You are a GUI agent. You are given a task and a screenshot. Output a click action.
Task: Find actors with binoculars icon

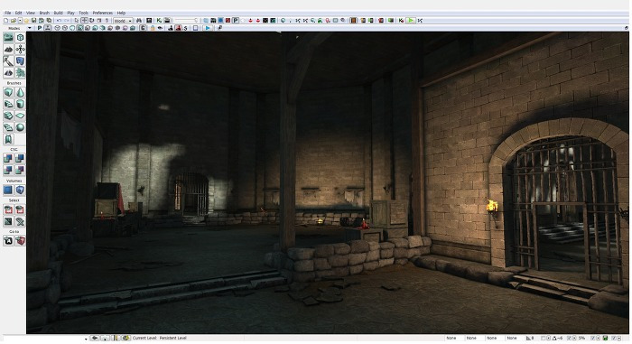tap(139, 21)
